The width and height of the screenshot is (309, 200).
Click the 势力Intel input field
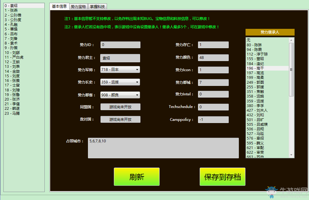pos(213,94)
